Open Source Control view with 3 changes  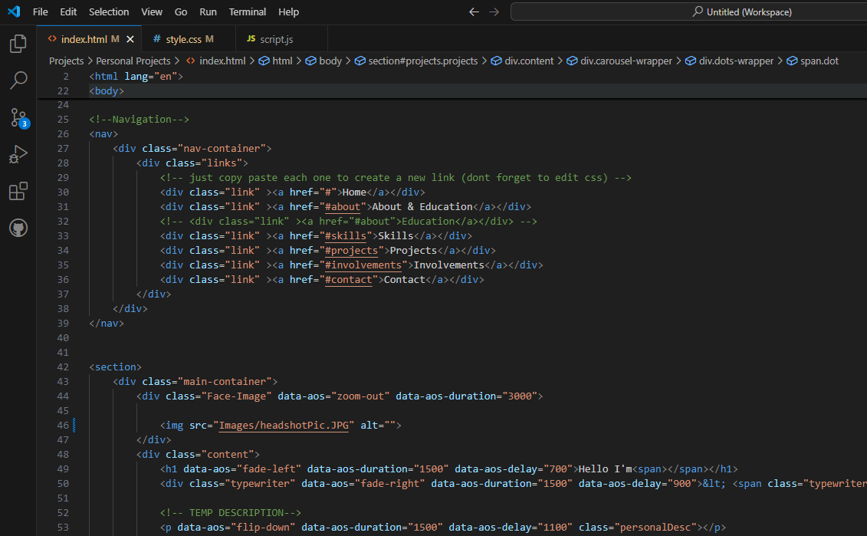click(18, 118)
